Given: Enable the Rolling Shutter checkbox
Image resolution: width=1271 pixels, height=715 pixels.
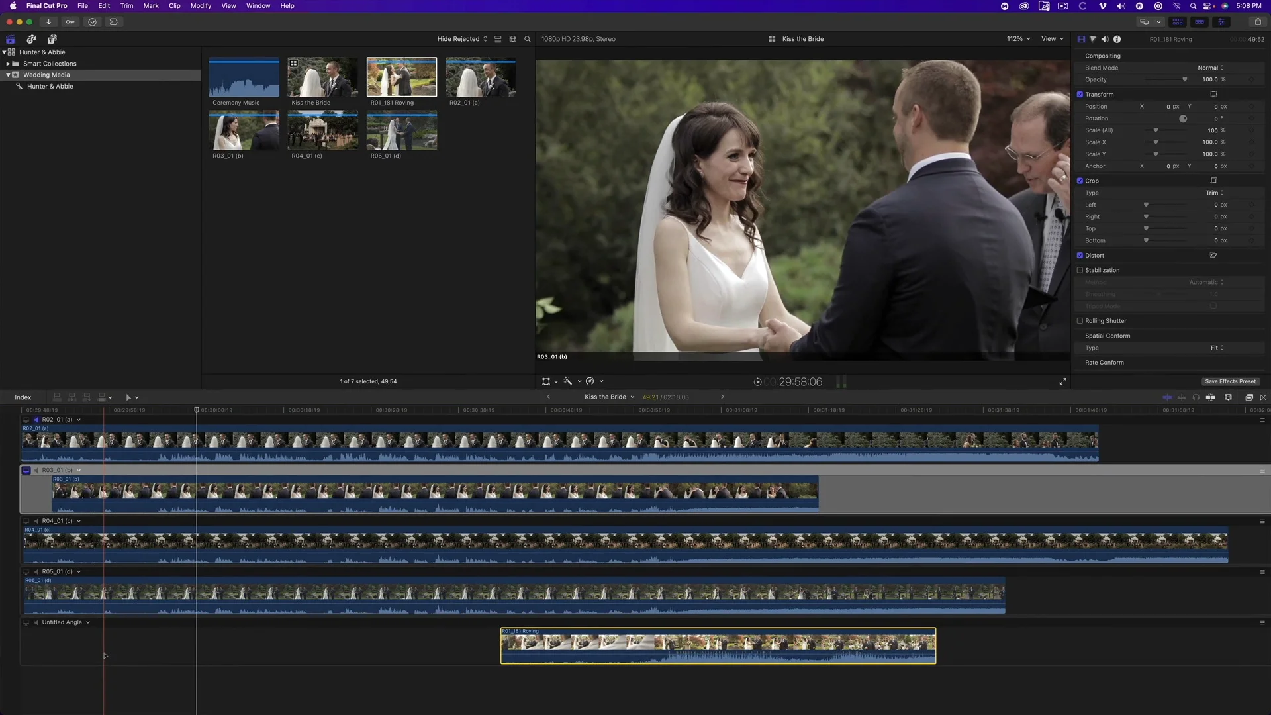Looking at the screenshot, I should click(1080, 321).
